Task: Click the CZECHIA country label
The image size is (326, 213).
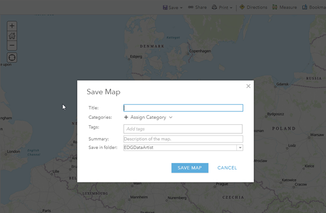Action: (233, 197)
